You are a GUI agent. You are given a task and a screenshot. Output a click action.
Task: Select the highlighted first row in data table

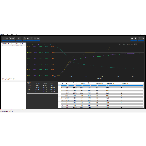tap(101, 86)
